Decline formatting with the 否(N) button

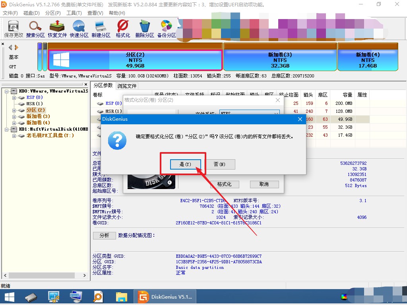[x=219, y=164]
